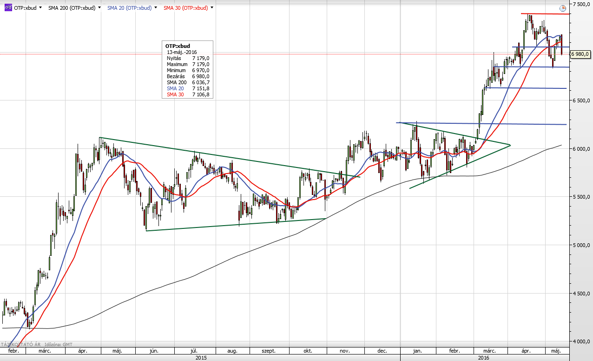This screenshot has height=361, width=593.
Task: Click the jún. month label on time axis
Action: 154,351
